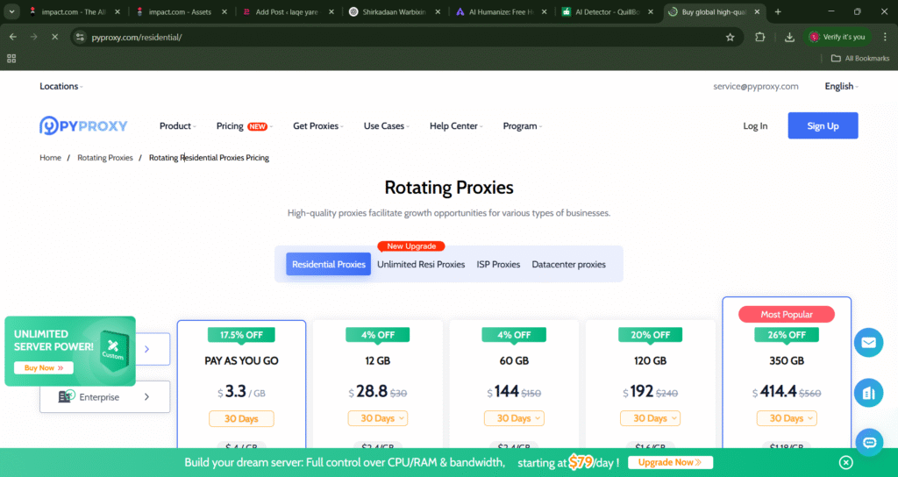
Task: Open the All Bookmarks folder
Action: [x=859, y=59]
